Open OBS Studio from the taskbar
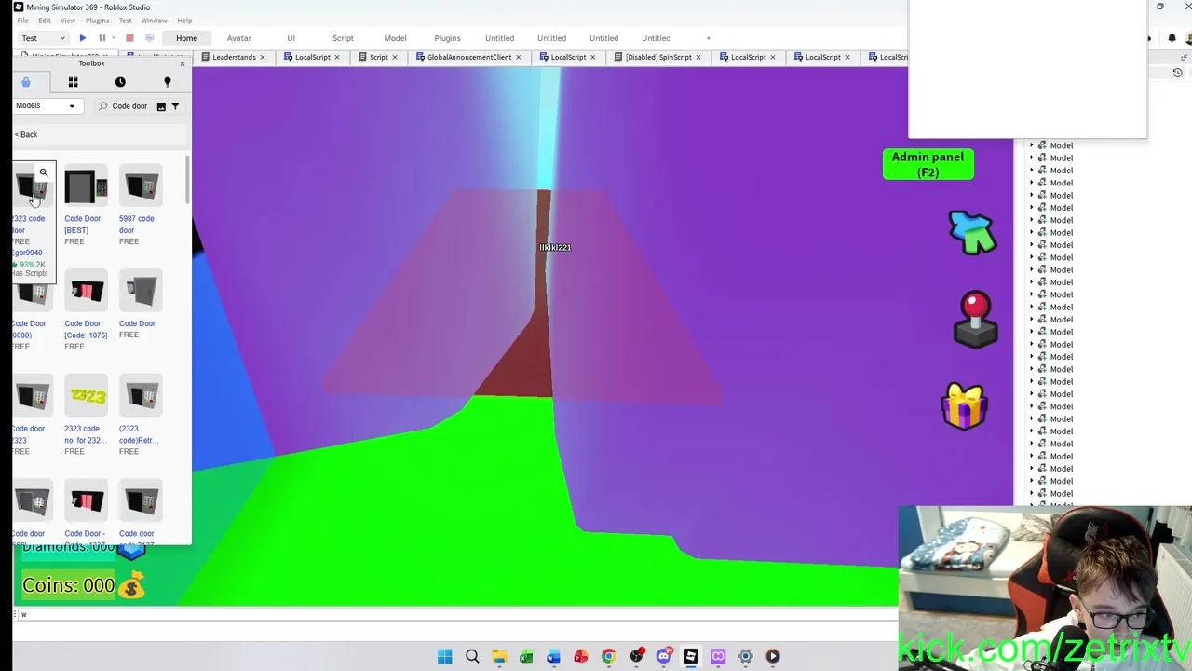The image size is (1192, 671). [636, 656]
